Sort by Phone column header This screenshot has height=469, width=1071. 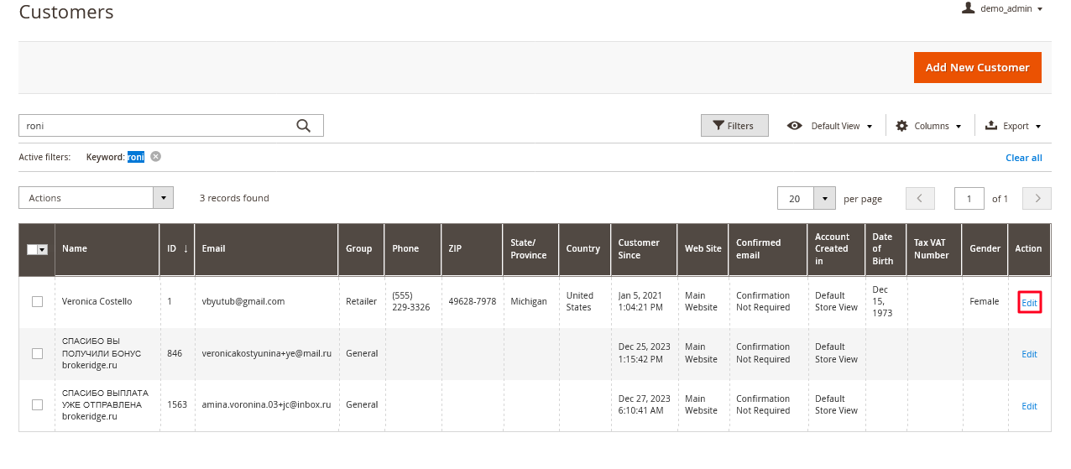click(x=412, y=249)
